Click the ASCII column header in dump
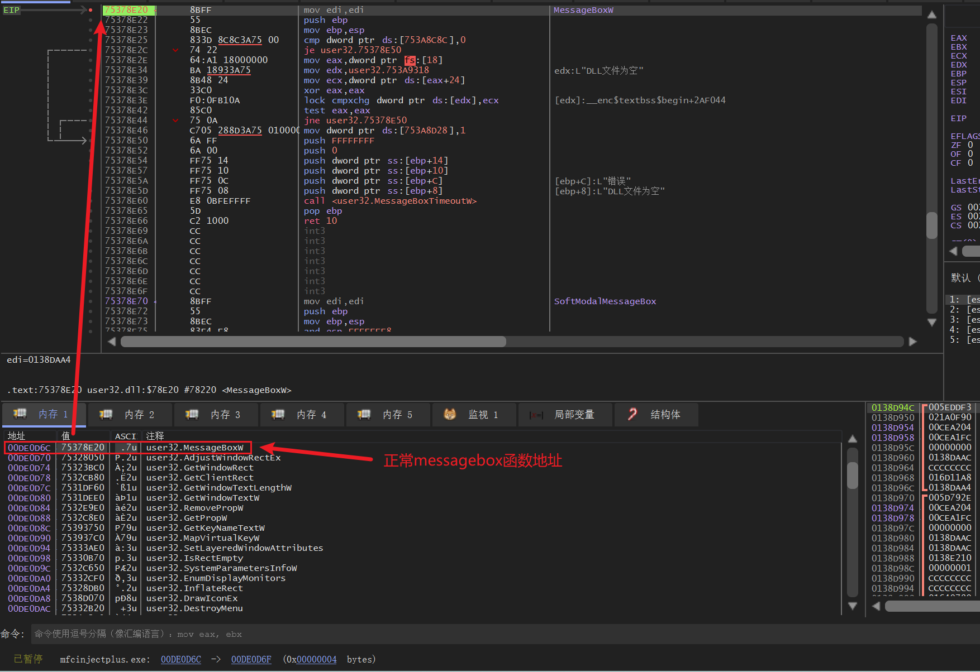This screenshot has width=980, height=672. point(126,436)
